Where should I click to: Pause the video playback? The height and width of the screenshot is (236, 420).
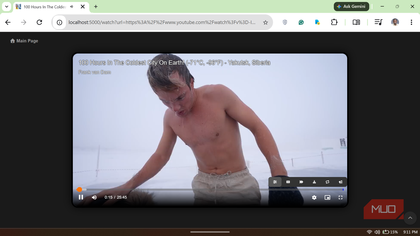[x=81, y=197]
